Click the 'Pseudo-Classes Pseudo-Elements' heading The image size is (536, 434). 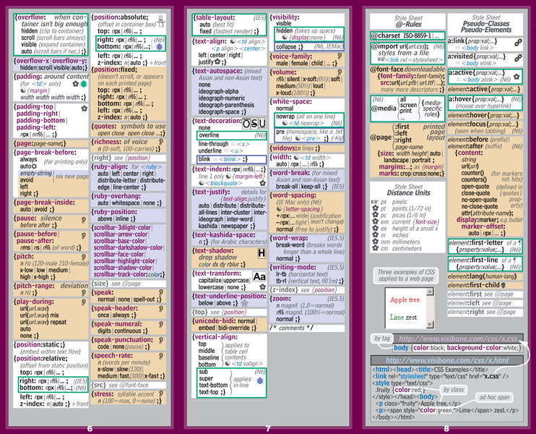pyautogui.click(x=485, y=27)
